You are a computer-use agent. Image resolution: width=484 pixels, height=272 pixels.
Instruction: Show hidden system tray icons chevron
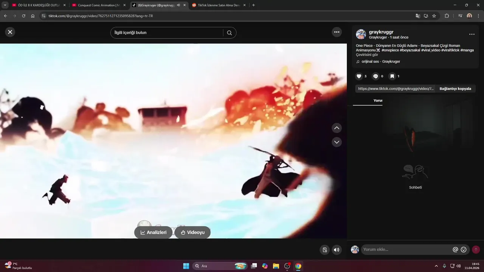[436, 266]
